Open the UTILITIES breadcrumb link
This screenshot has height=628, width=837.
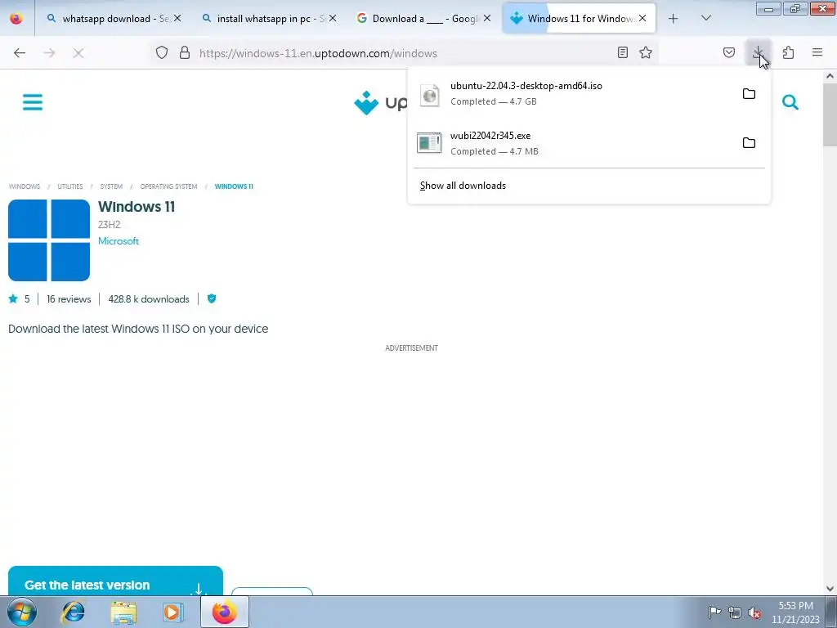point(70,186)
